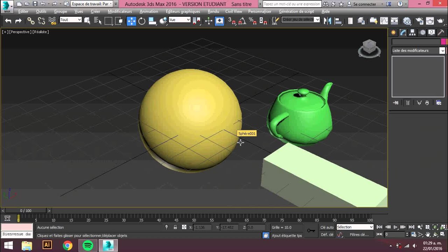Click the Undo arrow in main toolbar
The width and height of the screenshot is (448, 252).
(x=8, y=21)
